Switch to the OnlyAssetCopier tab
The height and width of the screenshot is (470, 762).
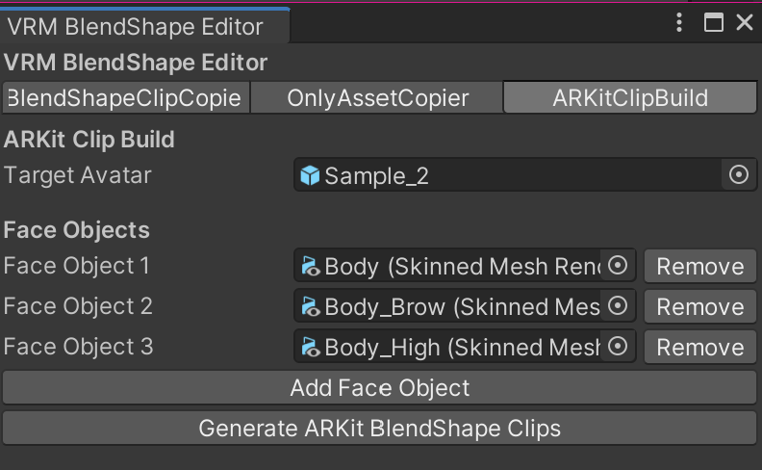pyautogui.click(x=377, y=98)
